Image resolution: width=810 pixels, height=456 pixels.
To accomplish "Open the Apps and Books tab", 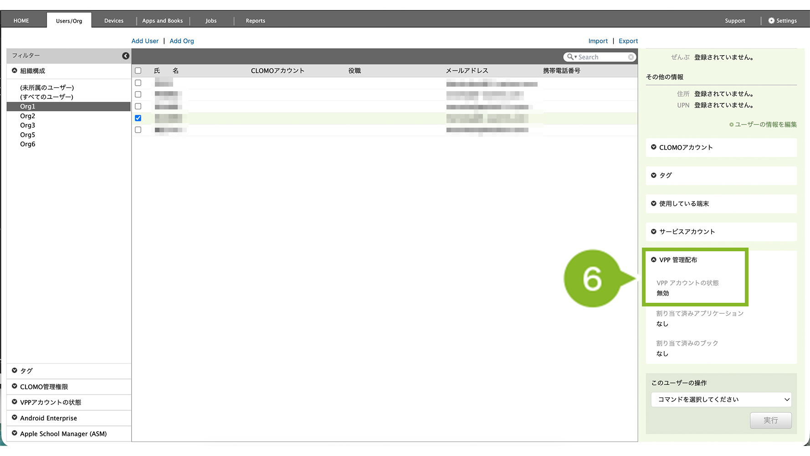I will [x=162, y=21].
